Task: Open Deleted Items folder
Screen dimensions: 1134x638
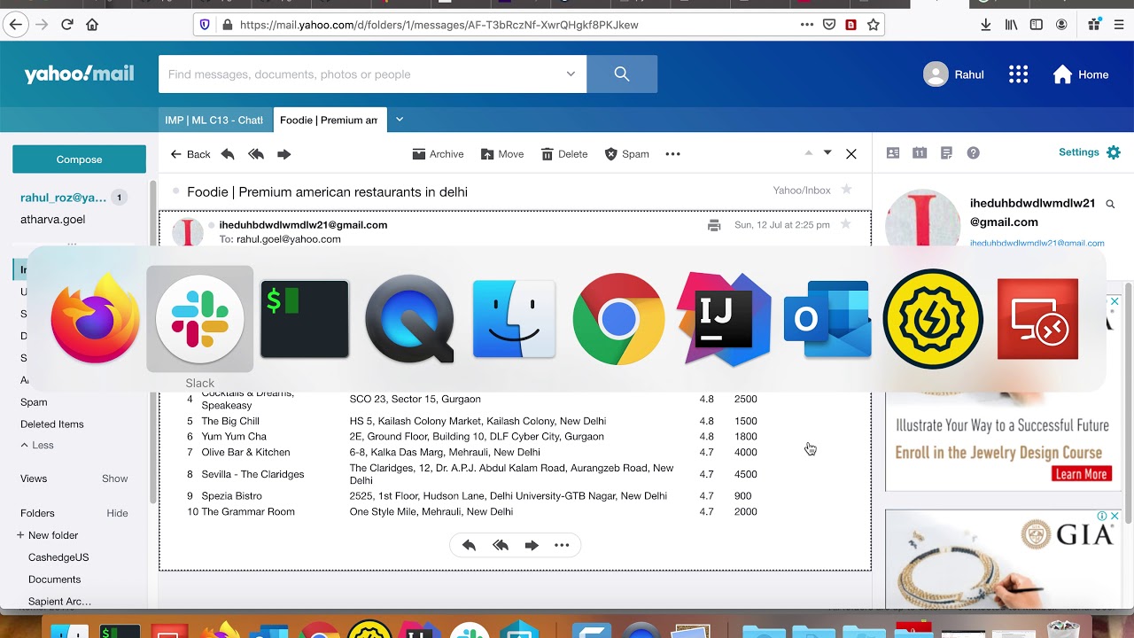Action: 52,424
